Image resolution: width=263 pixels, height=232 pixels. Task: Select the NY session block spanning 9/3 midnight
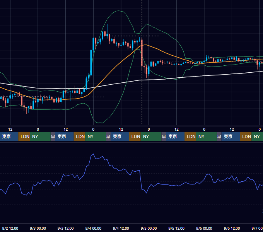click(x=40, y=136)
